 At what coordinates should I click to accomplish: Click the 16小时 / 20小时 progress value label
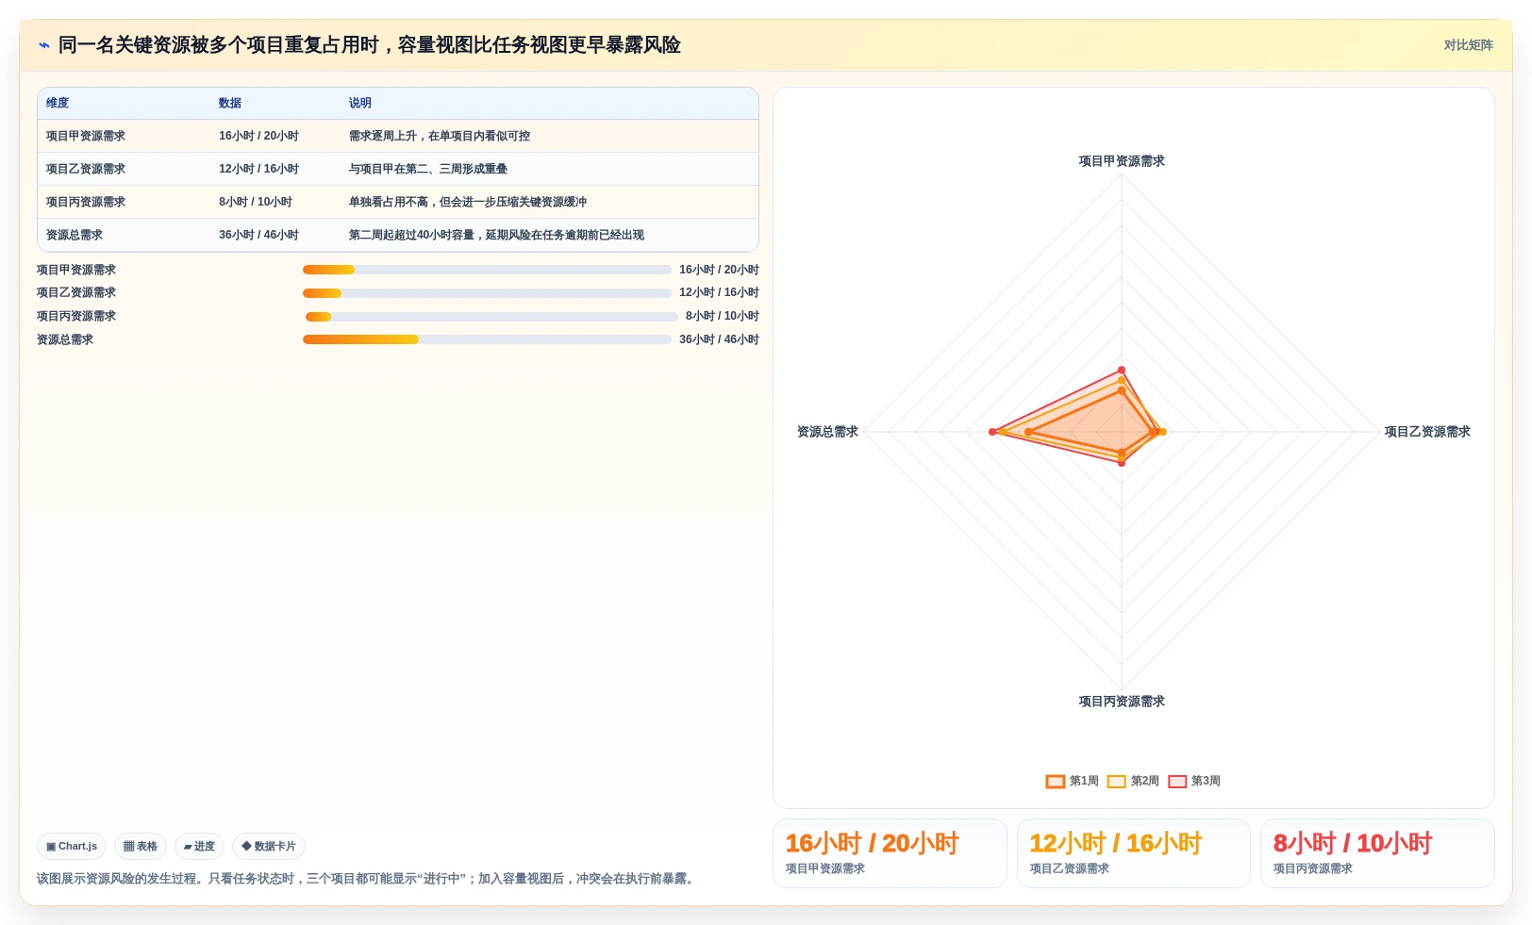[x=719, y=270]
